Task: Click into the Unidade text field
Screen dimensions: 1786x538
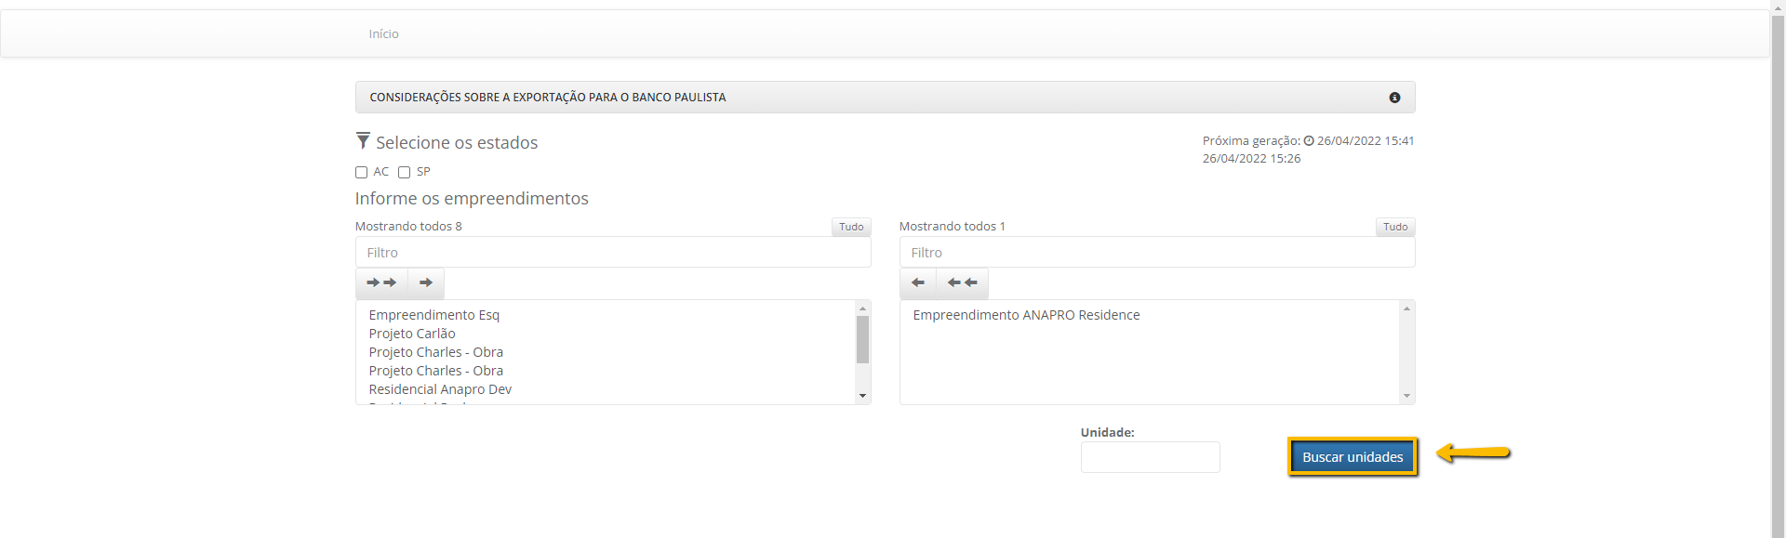Action: click(x=1150, y=457)
